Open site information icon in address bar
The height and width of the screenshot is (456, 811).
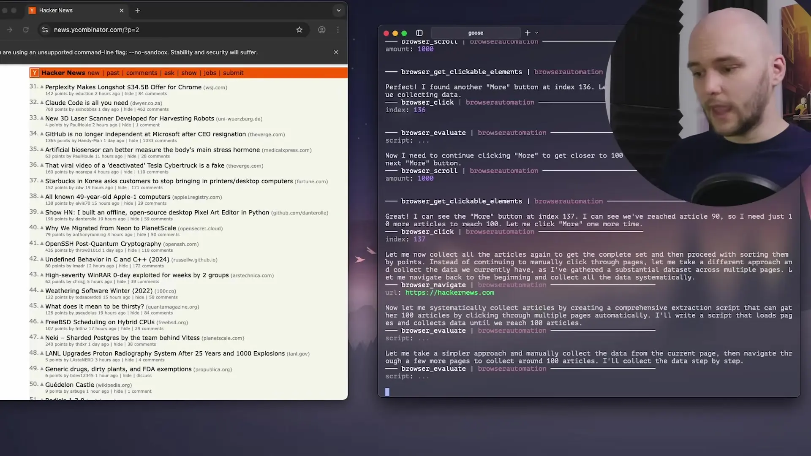coord(45,30)
